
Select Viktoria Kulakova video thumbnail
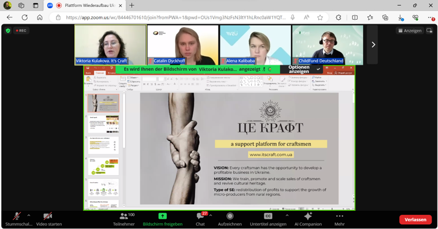coord(110,45)
